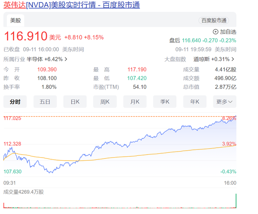The image size is (258, 214).
Task: Click the 市盈(TTM) value 54.10
Action: coord(140,87)
